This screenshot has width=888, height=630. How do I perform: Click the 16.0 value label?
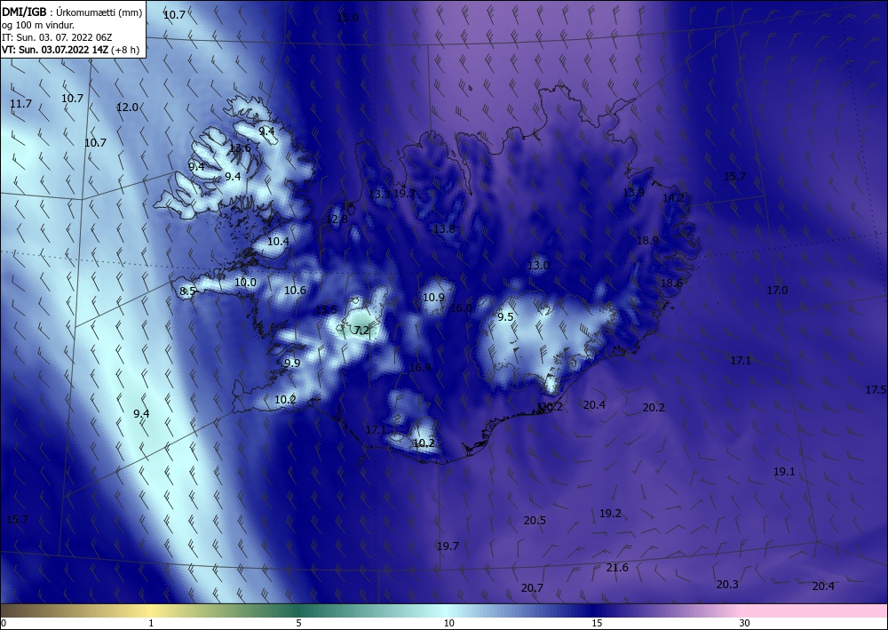[460, 308]
